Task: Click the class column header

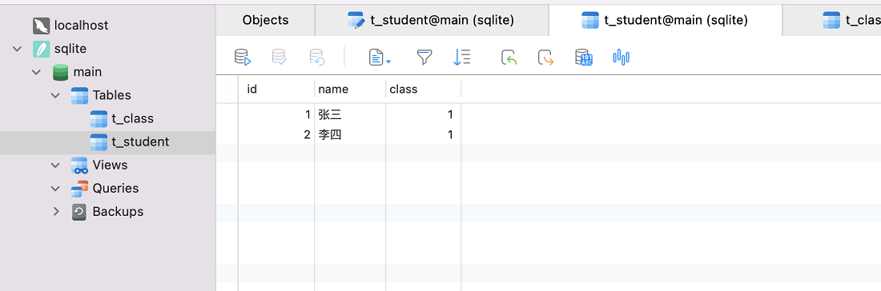Action: (424, 89)
